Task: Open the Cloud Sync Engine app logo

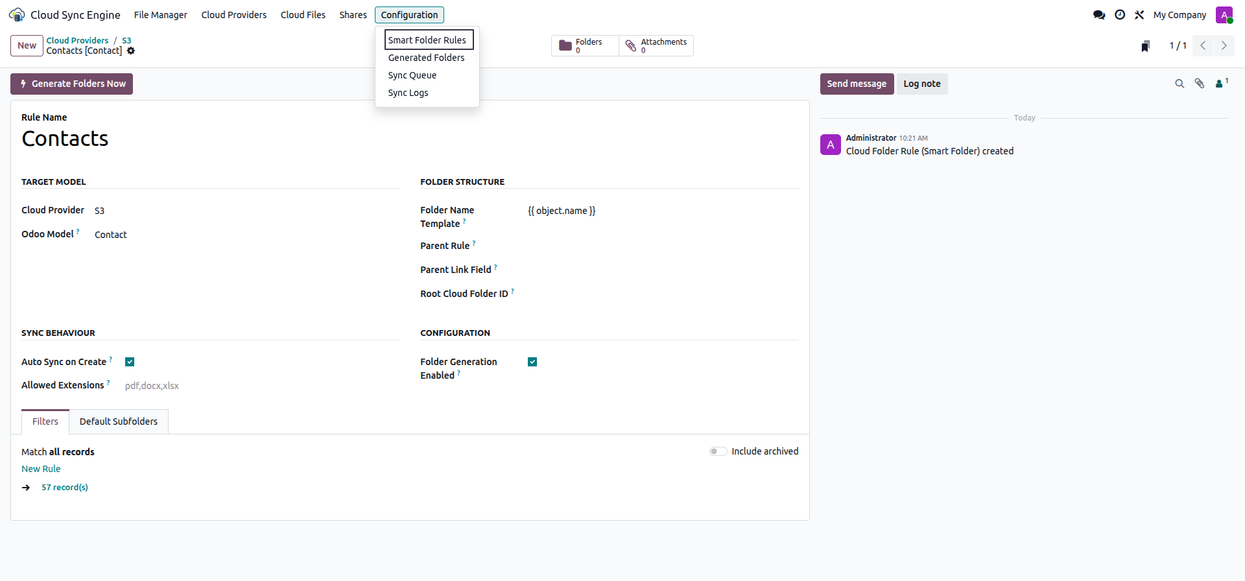Action: [17, 14]
